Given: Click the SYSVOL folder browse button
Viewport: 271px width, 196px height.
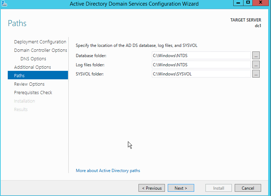Looking at the screenshot, I should pyautogui.click(x=256, y=74).
